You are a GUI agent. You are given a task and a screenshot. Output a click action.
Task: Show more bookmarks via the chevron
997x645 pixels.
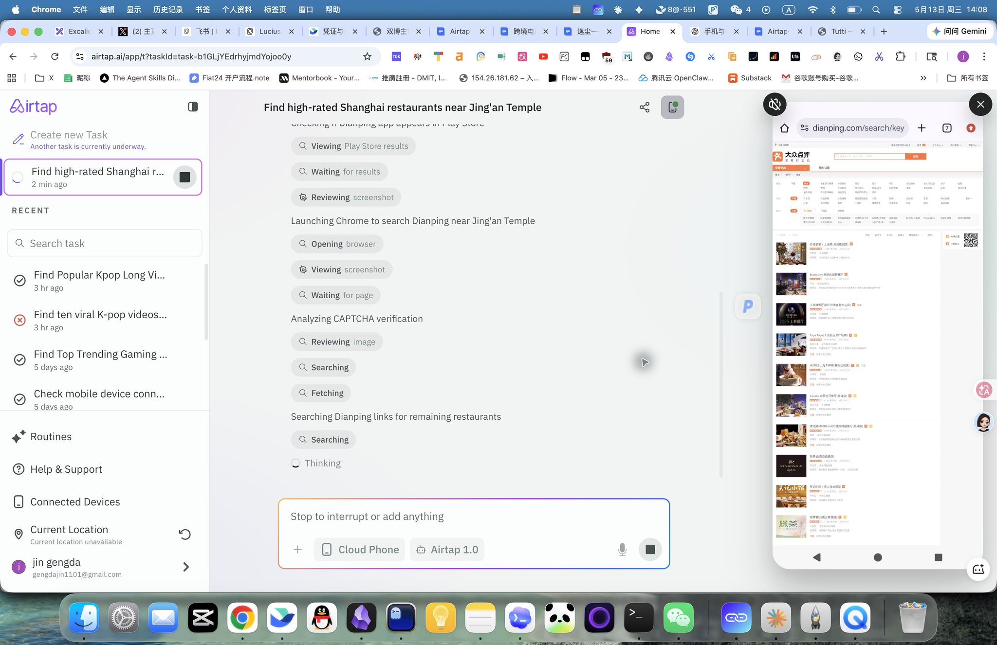pyautogui.click(x=923, y=78)
